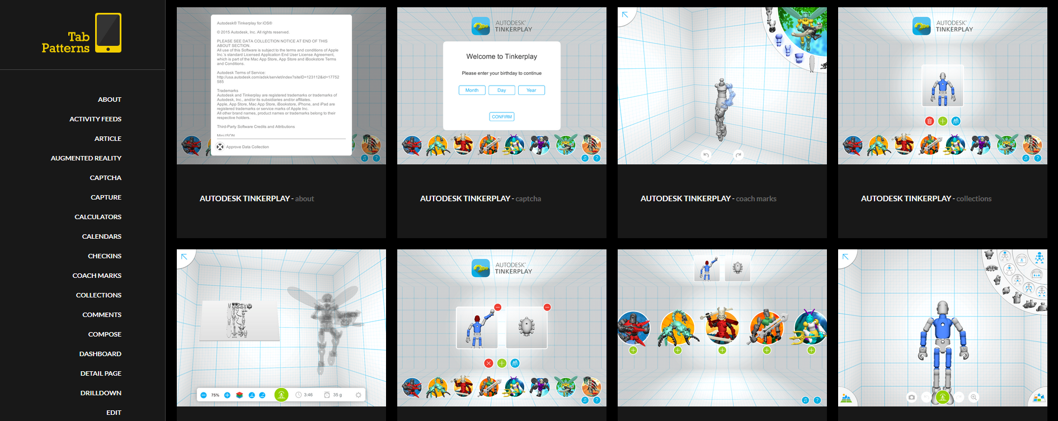This screenshot has height=421, width=1058.
Task: Open the about screenshot with license text
Action: tap(281, 86)
